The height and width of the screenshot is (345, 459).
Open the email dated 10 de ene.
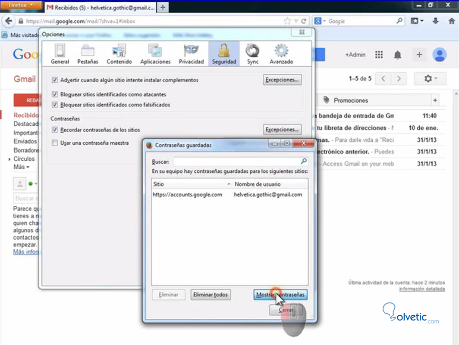380,128
